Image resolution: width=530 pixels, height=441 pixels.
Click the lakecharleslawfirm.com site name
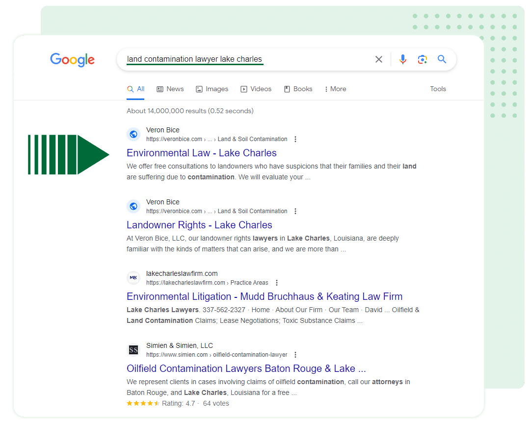point(182,273)
